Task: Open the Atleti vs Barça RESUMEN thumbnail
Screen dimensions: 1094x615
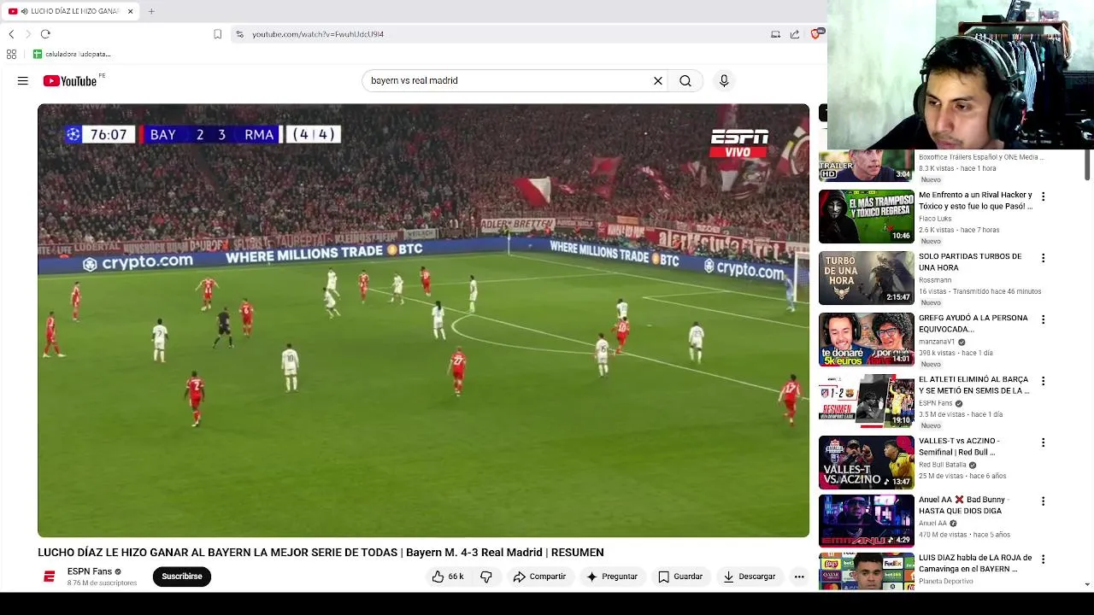Action: pos(866,401)
